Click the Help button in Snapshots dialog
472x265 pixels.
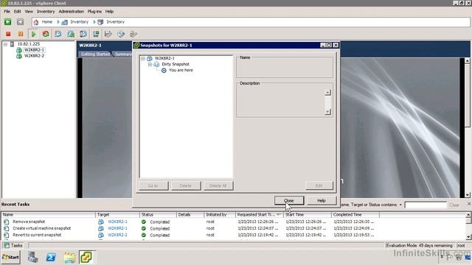coord(322,200)
